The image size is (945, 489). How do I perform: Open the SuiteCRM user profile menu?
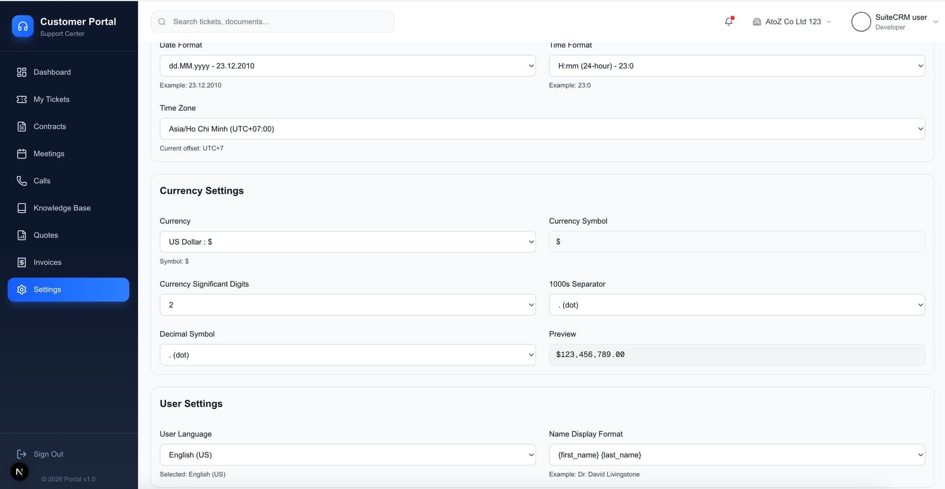894,22
